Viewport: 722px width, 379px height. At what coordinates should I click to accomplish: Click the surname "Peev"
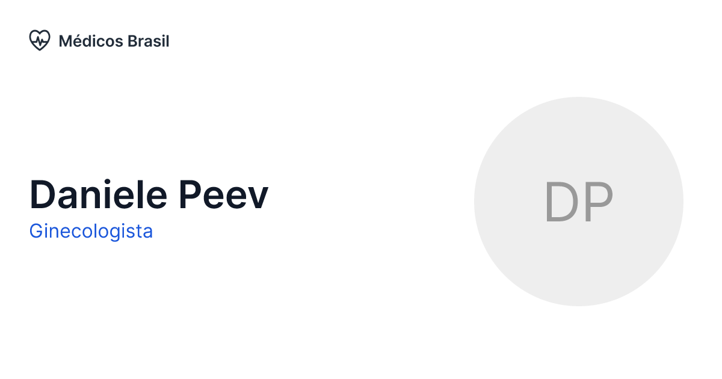(x=223, y=194)
